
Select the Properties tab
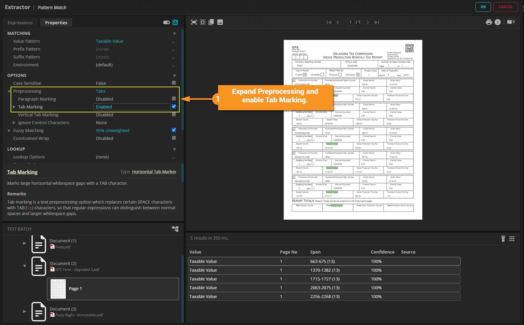tap(56, 23)
